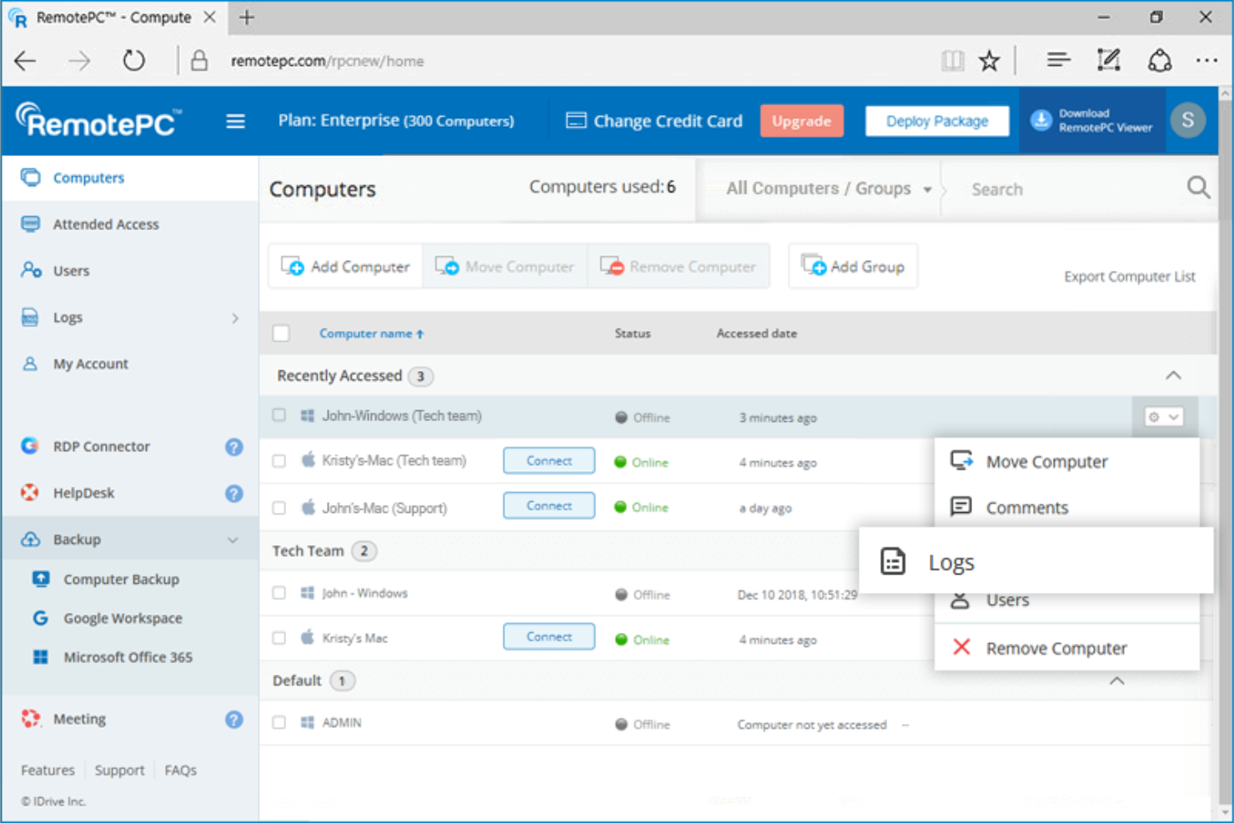The height and width of the screenshot is (823, 1234).
Task: Check the John-Windows (Tech team) checkbox
Action: 279,414
